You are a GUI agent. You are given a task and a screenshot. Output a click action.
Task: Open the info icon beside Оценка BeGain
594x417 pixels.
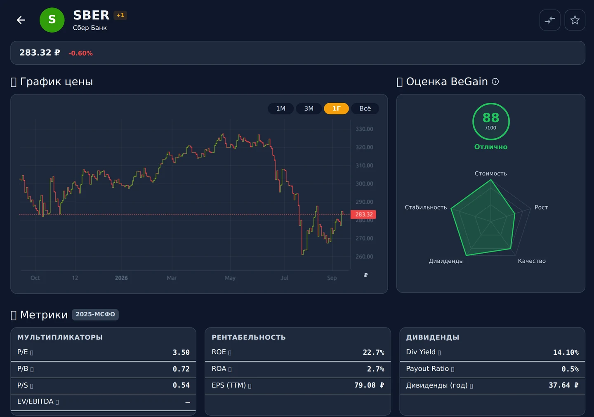[495, 82]
